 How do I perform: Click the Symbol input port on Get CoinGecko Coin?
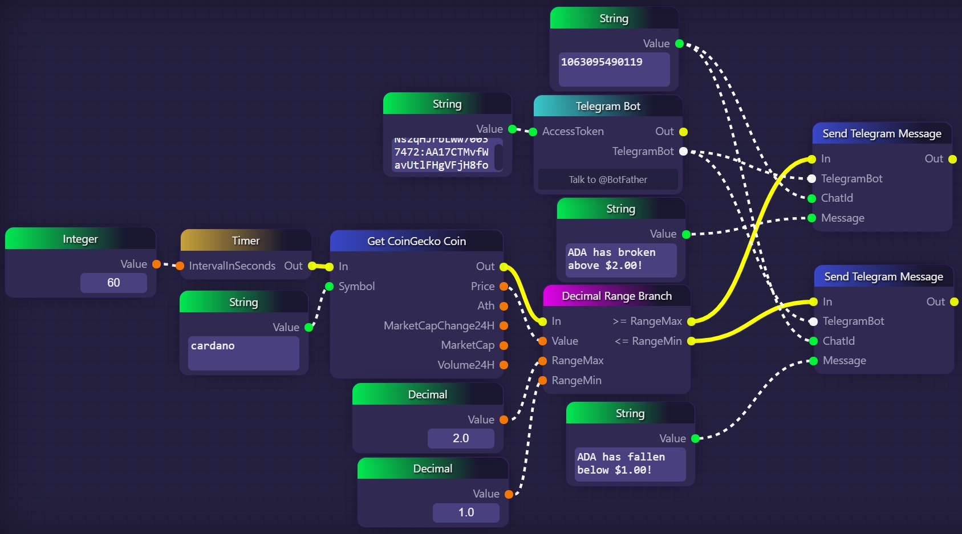[330, 287]
